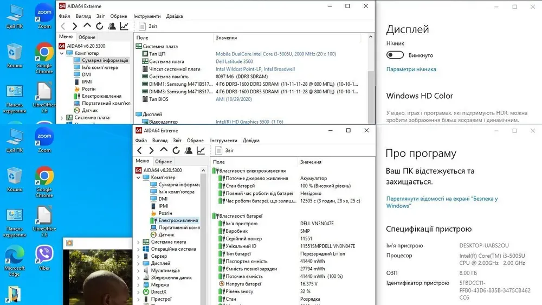The width and height of the screenshot is (542, 305).
Task: Click the graph icon in the motherboard-summary AIDA64 toolbar
Action: point(124,26)
